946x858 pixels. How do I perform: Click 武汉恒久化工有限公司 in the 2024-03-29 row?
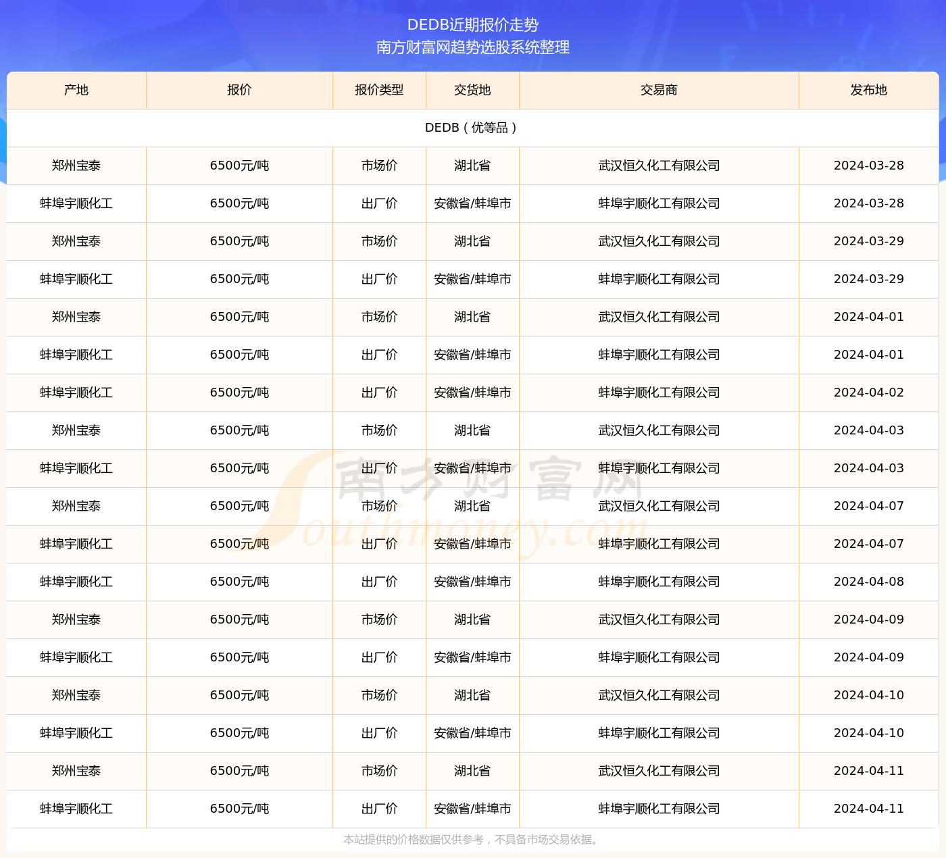[659, 241]
